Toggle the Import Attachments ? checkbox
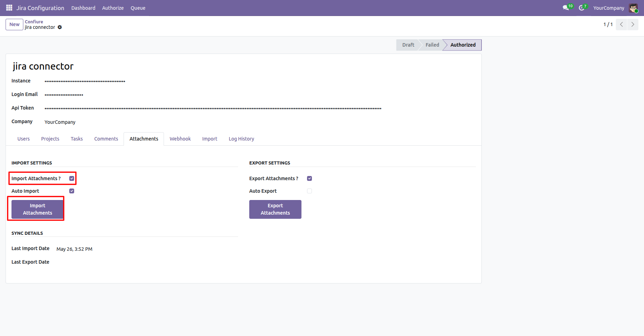This screenshot has height=336, width=644. [72, 178]
